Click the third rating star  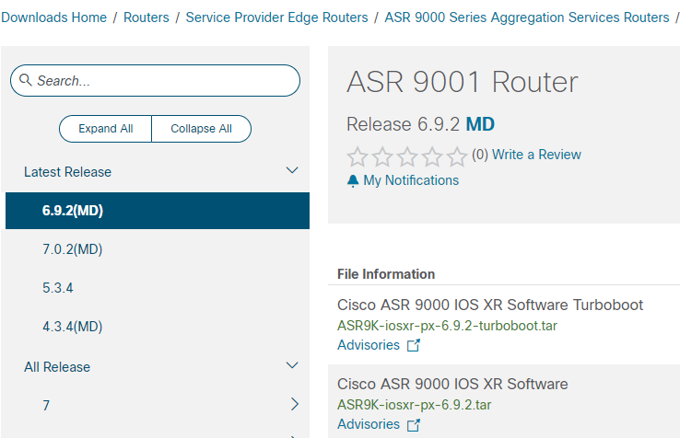coord(407,156)
